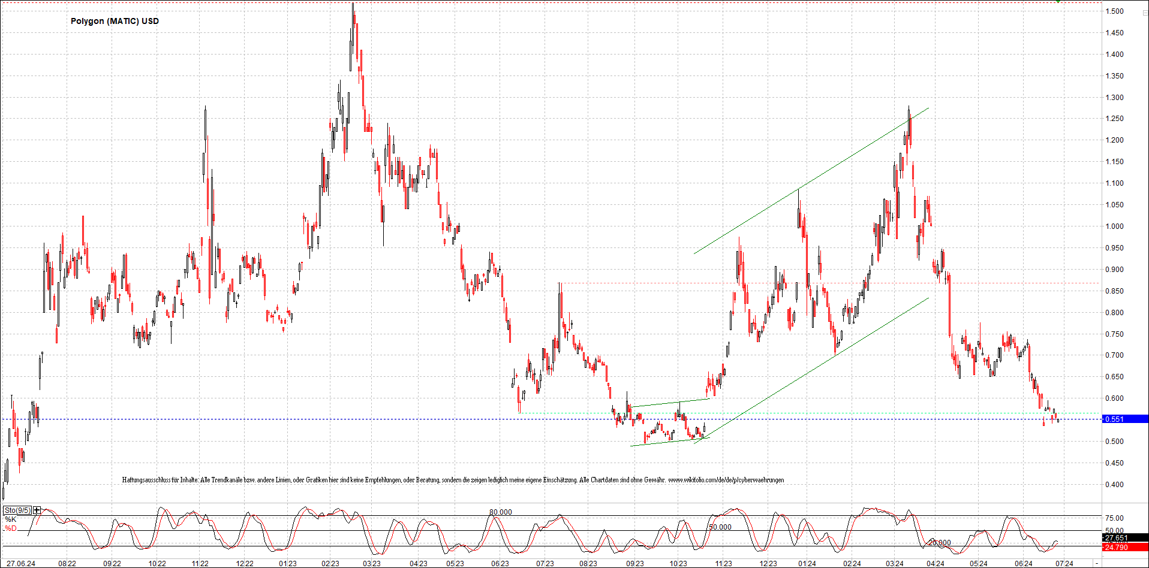
Task: Click the 27.06.24 date label
Action: 20,563
